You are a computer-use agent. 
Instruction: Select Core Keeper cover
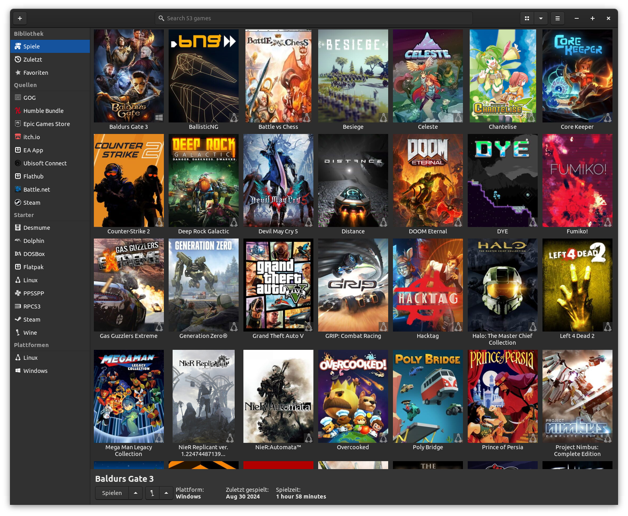point(577,76)
